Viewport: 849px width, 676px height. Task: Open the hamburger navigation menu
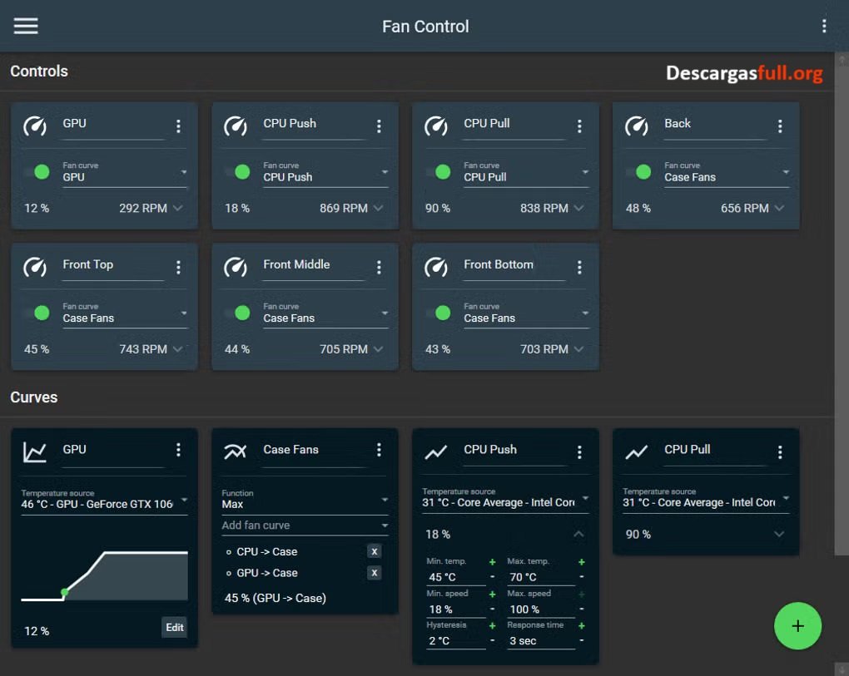point(25,25)
